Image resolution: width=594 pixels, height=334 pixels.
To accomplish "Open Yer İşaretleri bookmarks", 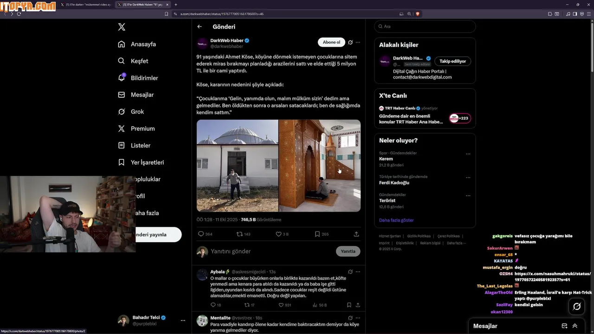I will tap(141, 162).
